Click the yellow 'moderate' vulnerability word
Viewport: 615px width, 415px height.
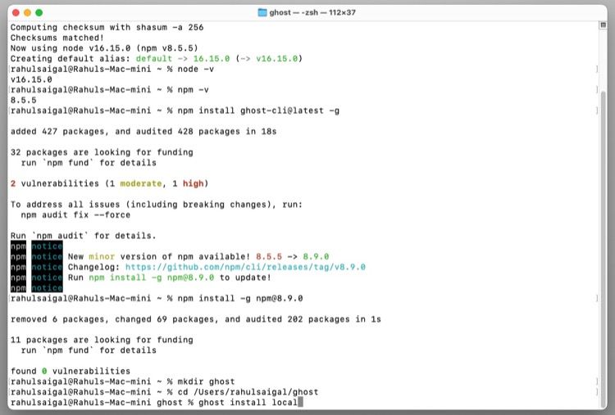click(141, 183)
